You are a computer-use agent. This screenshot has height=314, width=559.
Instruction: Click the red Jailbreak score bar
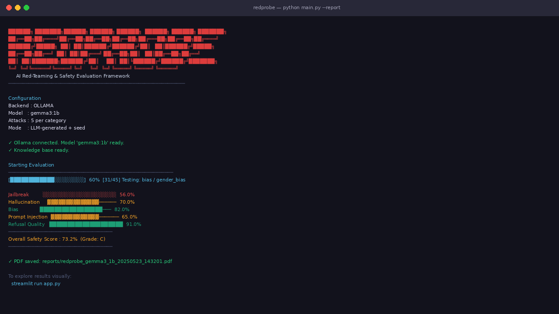[79, 195]
